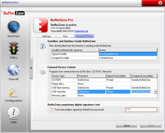Click the Apply button
This screenshot has height=133, width=165.
tap(151, 126)
